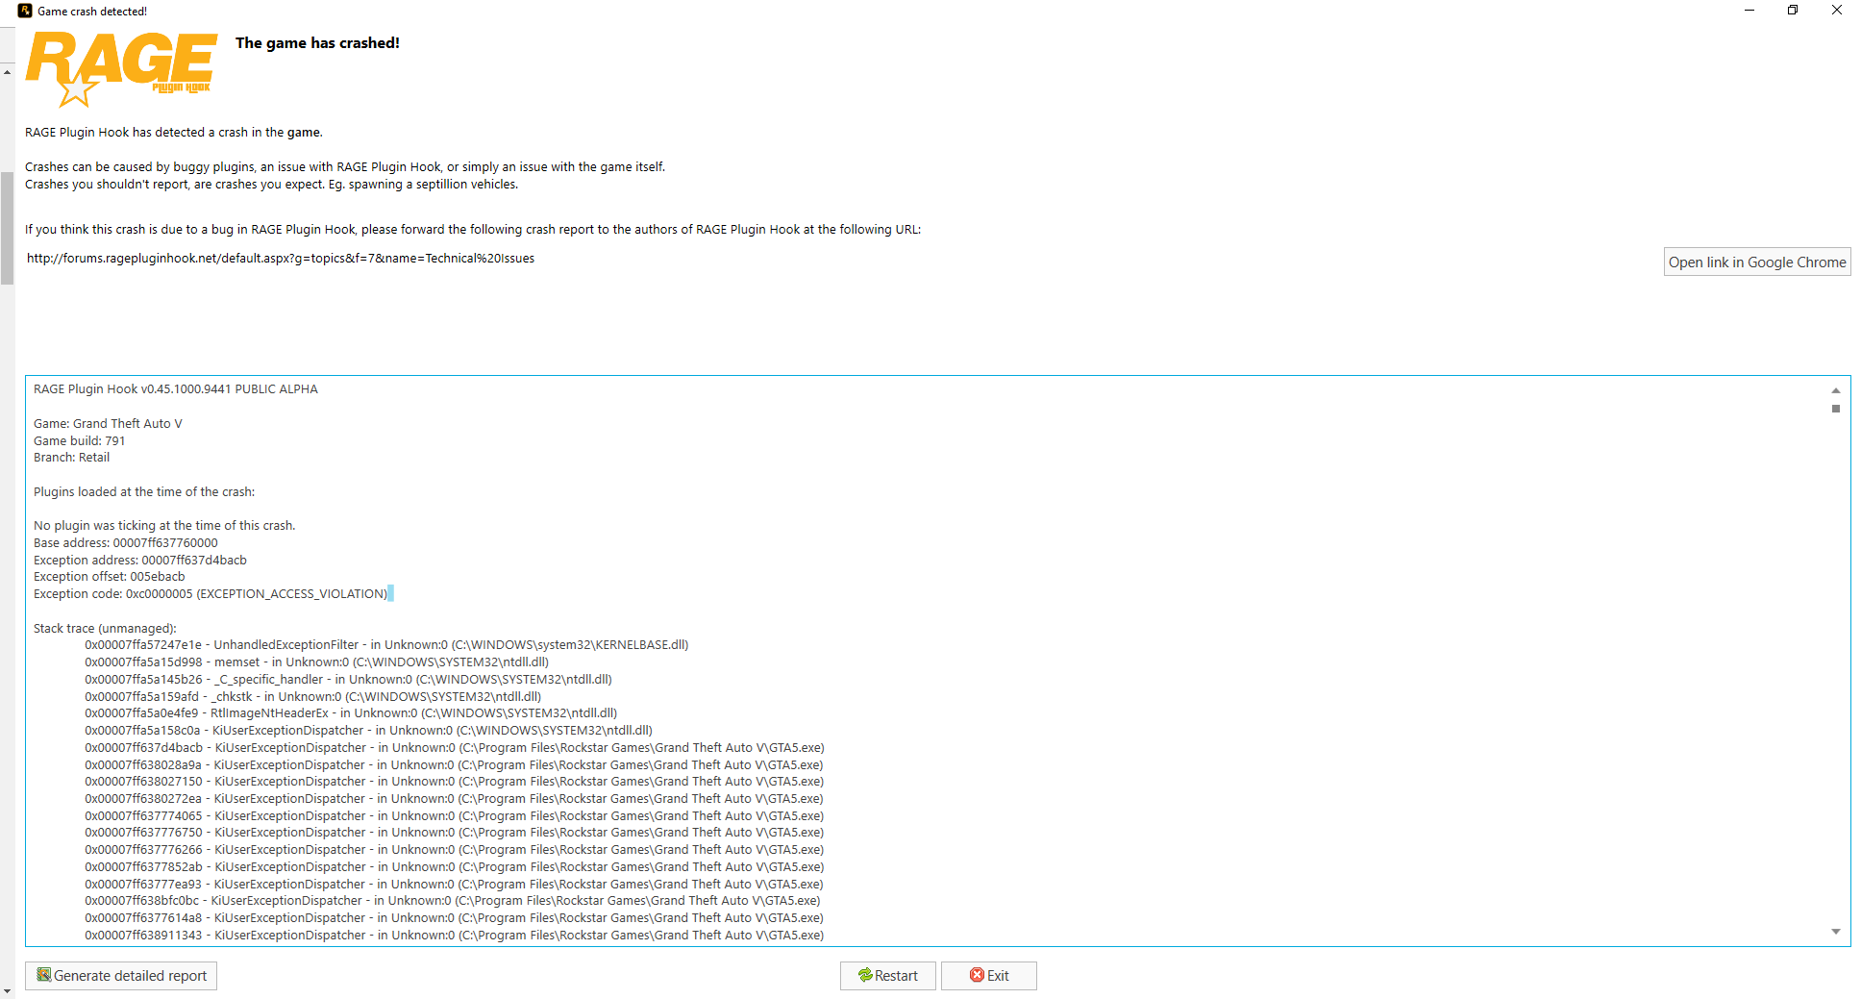Click the 'Exception offset: 005ebacb' line
This screenshot has width=1861, height=999.
point(110,577)
